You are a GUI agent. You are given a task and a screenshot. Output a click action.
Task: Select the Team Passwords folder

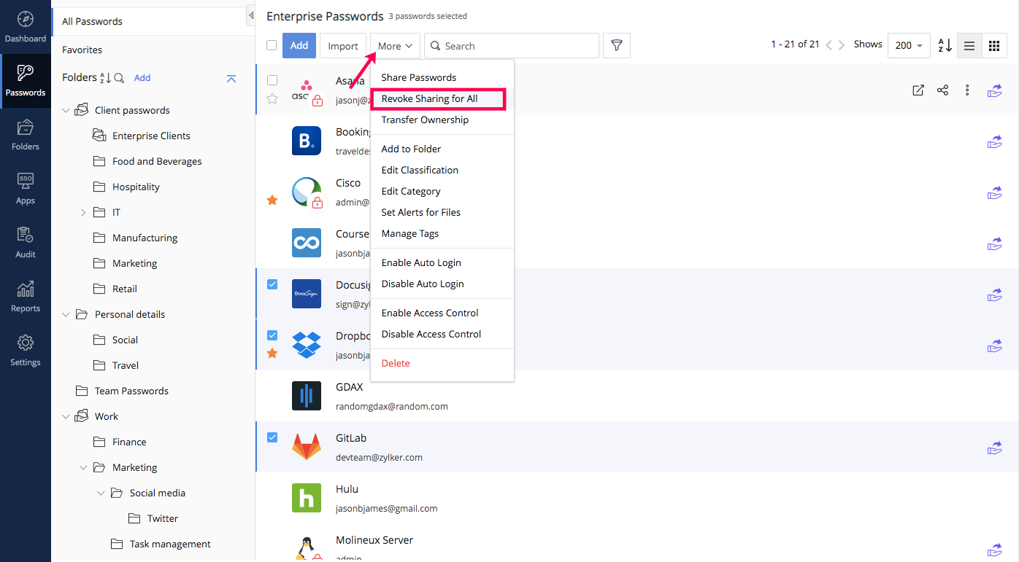pyautogui.click(x=131, y=391)
